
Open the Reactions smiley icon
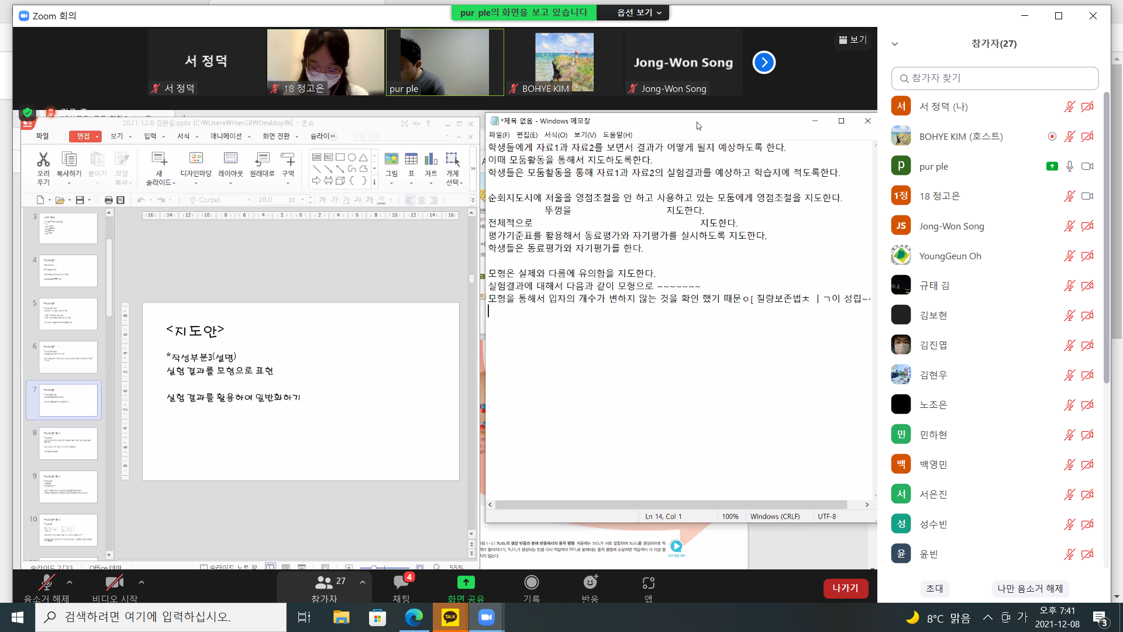pyautogui.click(x=590, y=583)
